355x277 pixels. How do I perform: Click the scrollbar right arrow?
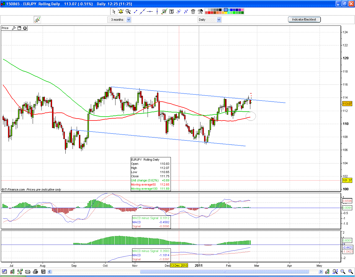[x=321, y=271]
